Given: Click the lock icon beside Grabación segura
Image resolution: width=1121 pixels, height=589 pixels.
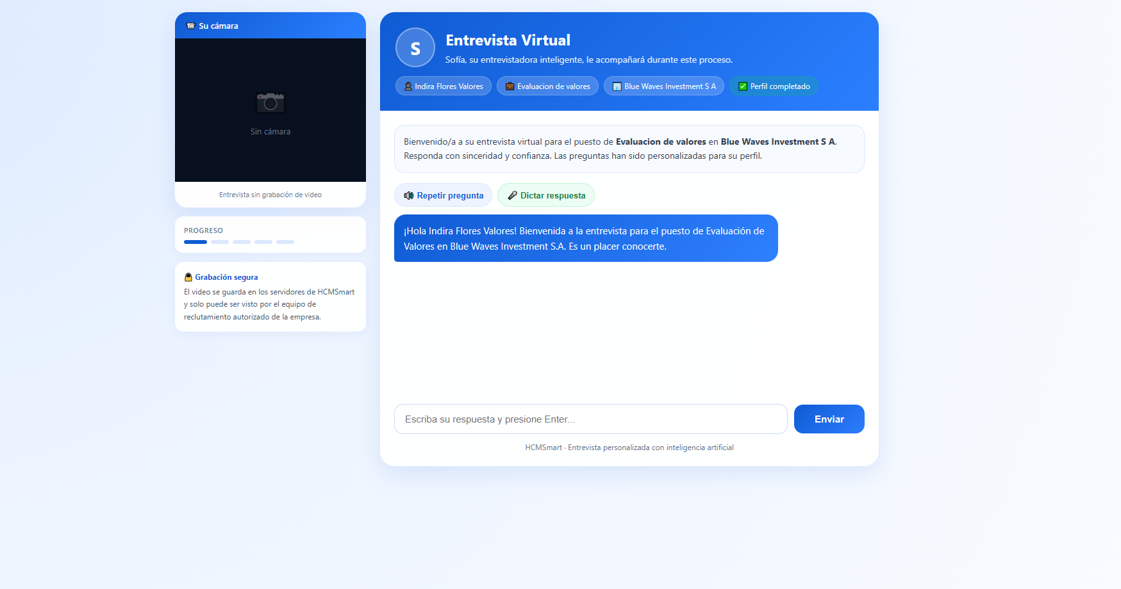Looking at the screenshot, I should click(x=188, y=277).
